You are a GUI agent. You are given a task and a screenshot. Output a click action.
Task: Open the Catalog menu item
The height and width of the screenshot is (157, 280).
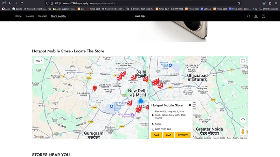pyautogui.click(x=30, y=16)
